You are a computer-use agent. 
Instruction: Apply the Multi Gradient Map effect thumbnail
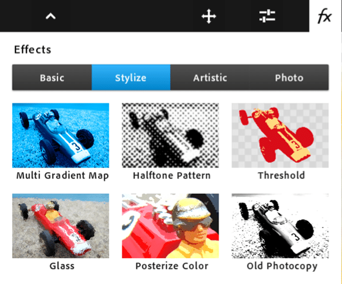click(61, 135)
